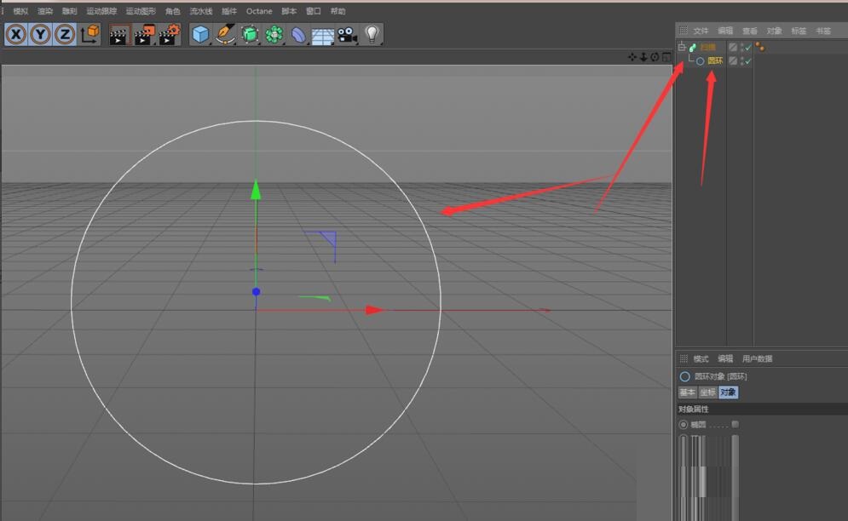
Task: Select the 圆环 object in Object Manager
Action: (715, 60)
